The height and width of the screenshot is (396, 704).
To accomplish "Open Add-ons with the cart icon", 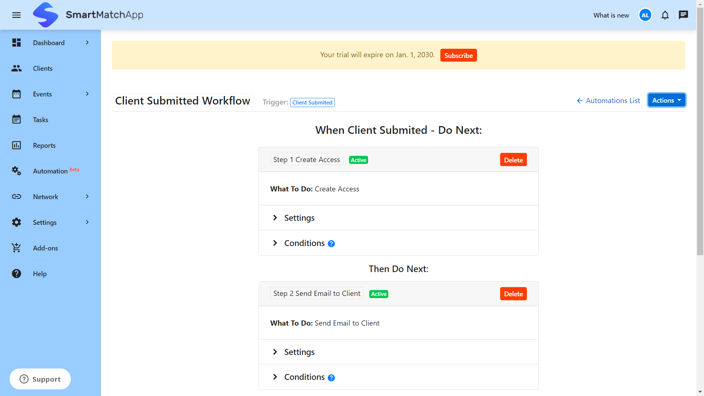I will point(16,248).
